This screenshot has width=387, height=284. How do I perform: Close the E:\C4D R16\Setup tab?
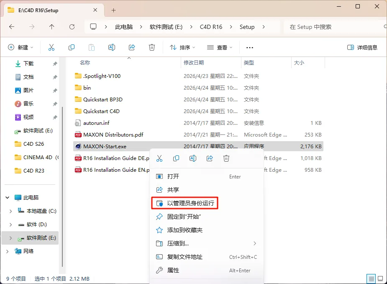pos(95,10)
